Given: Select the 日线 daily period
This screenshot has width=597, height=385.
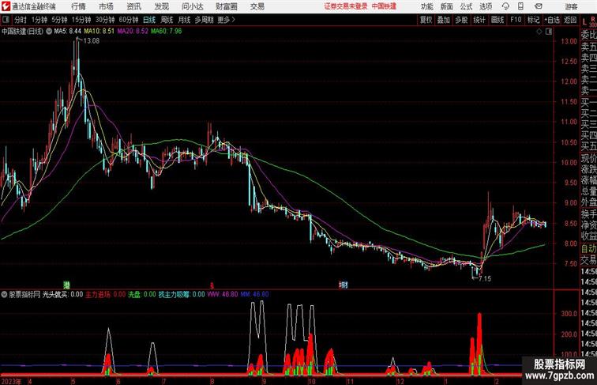Looking at the screenshot, I should 149,20.
